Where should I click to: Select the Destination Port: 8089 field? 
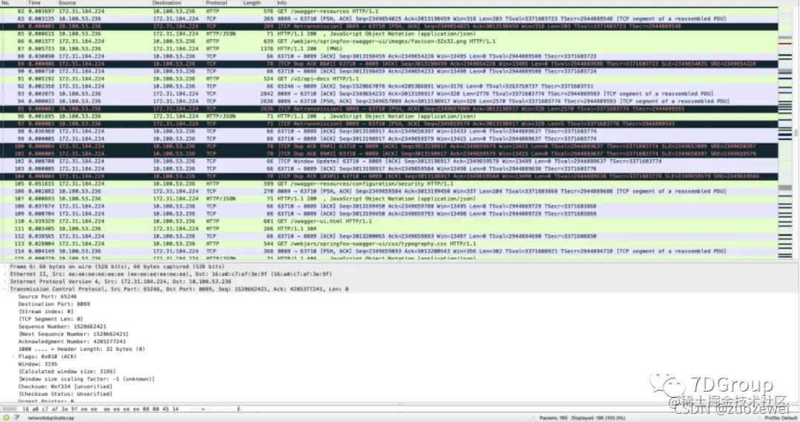54,304
